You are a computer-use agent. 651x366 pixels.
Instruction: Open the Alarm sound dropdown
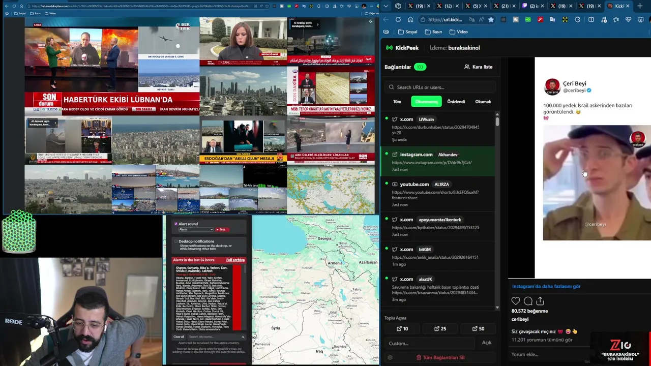[195, 229]
